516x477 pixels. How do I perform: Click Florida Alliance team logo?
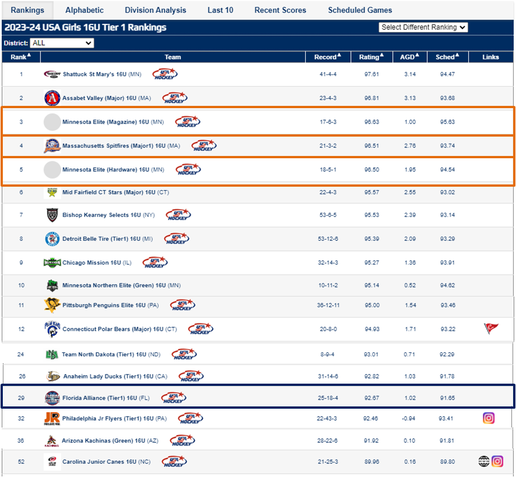[52, 398]
